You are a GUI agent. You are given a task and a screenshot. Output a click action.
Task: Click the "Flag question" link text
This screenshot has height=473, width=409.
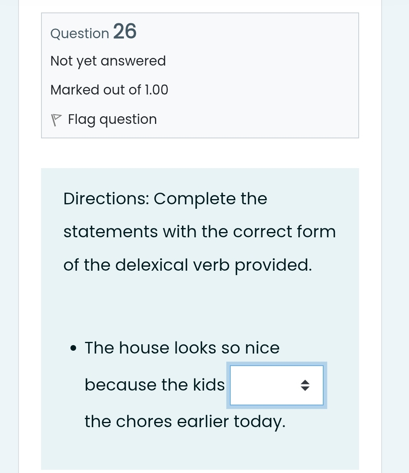coord(112,119)
